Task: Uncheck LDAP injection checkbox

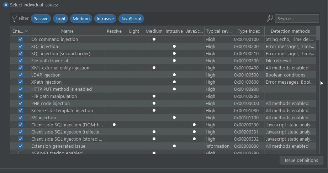Action: pos(21,75)
